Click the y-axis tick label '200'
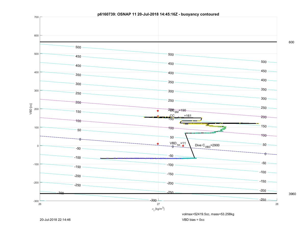Viewport: 306px width, 226px height. (36, 109)
